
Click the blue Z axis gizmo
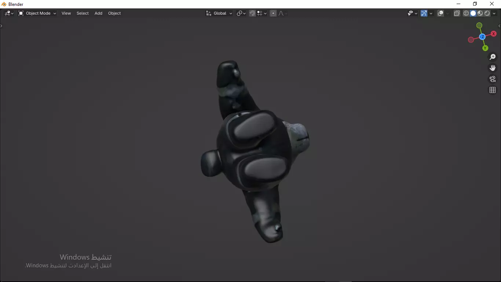482,37
